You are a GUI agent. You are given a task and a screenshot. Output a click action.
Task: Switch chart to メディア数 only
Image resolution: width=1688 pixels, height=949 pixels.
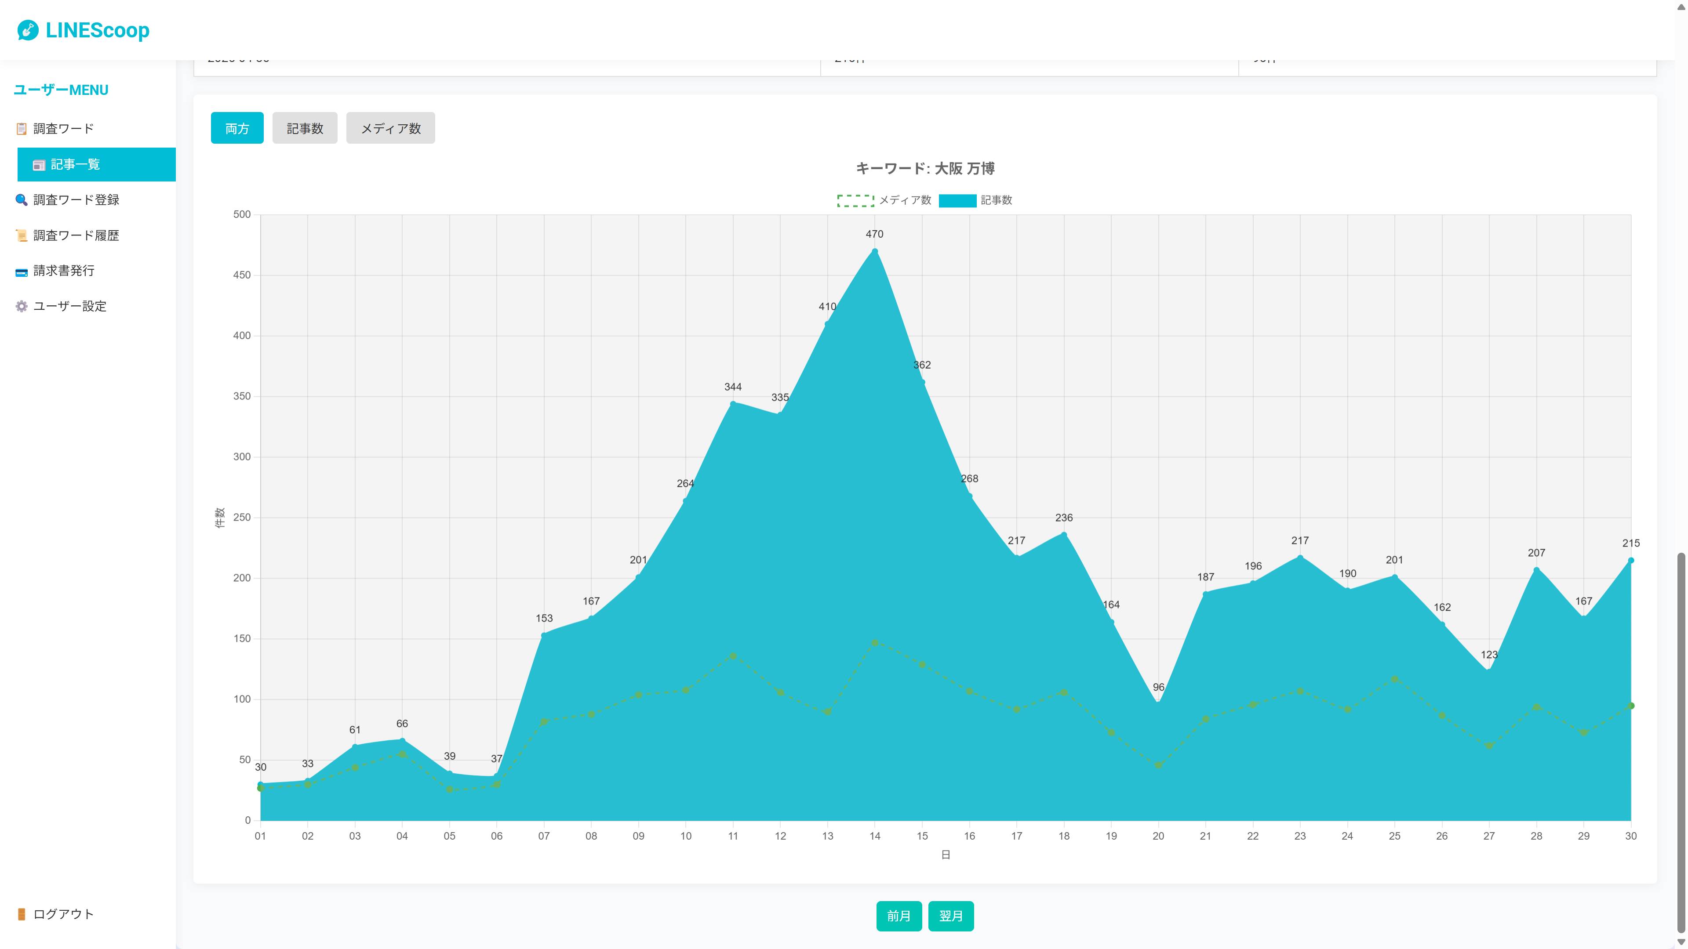pyautogui.click(x=390, y=128)
